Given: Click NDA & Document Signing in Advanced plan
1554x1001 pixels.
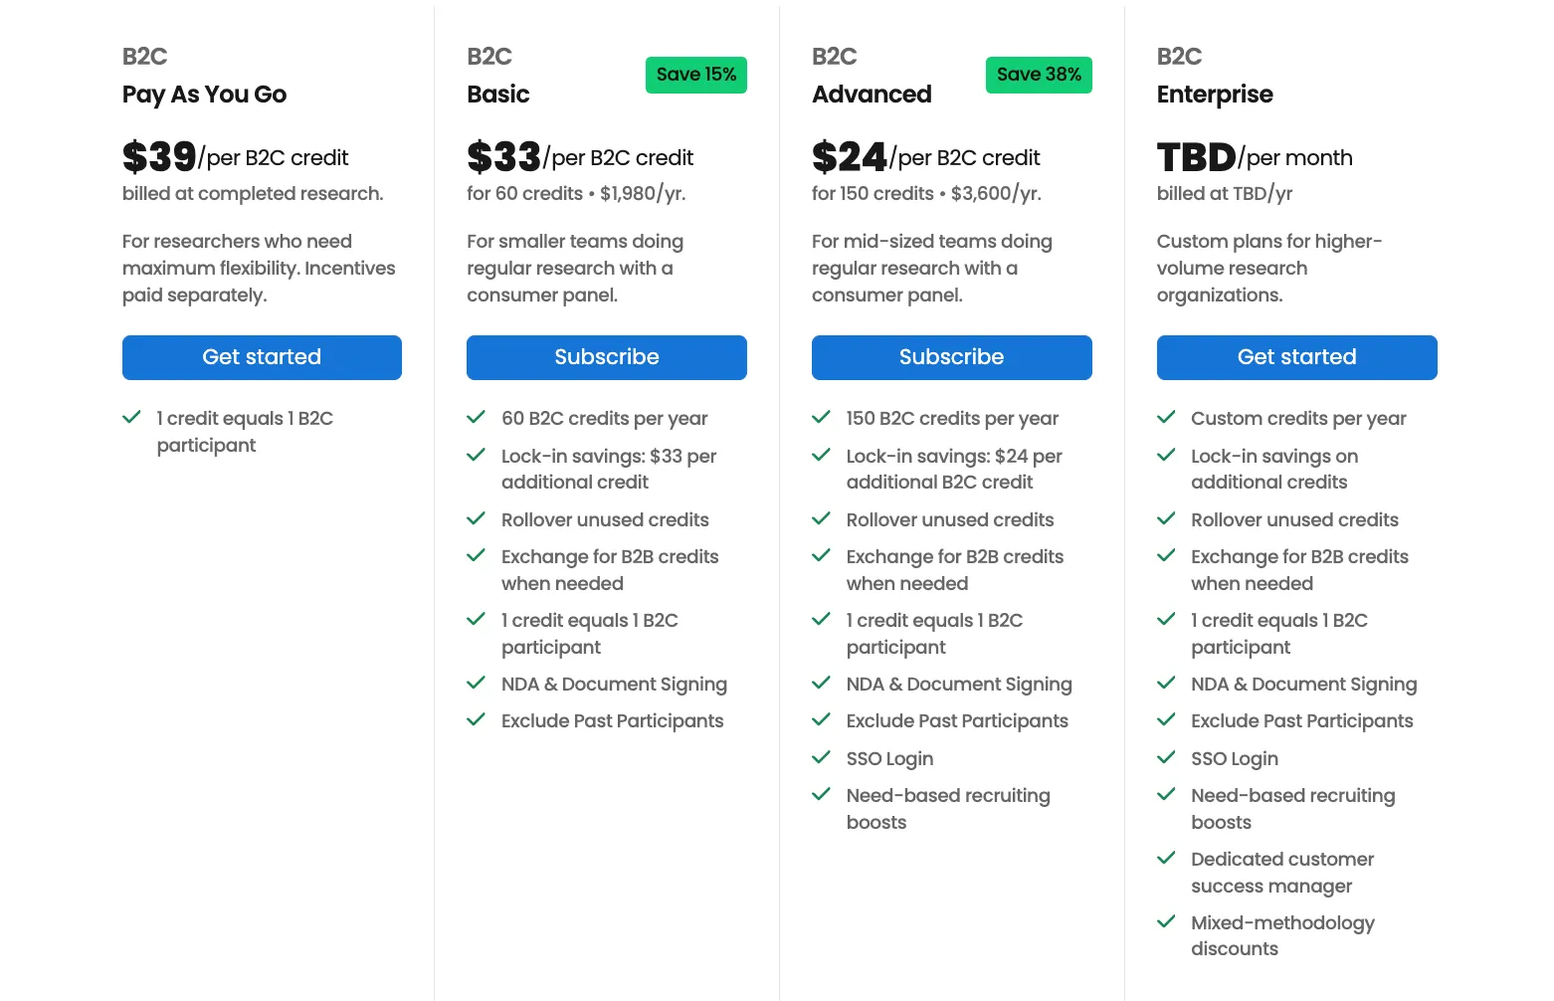Looking at the screenshot, I should coord(959,684).
